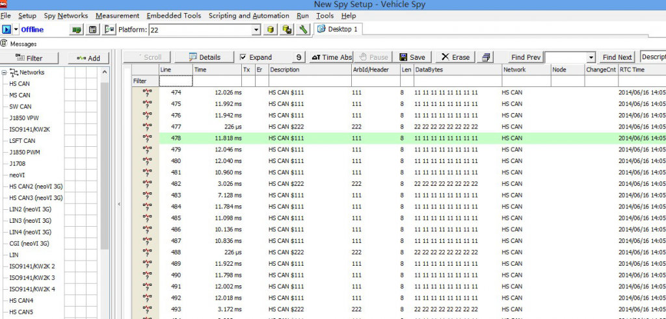666x319 pixels.
Task: Click the Messages view icon
Action: pyautogui.click(x=4, y=44)
